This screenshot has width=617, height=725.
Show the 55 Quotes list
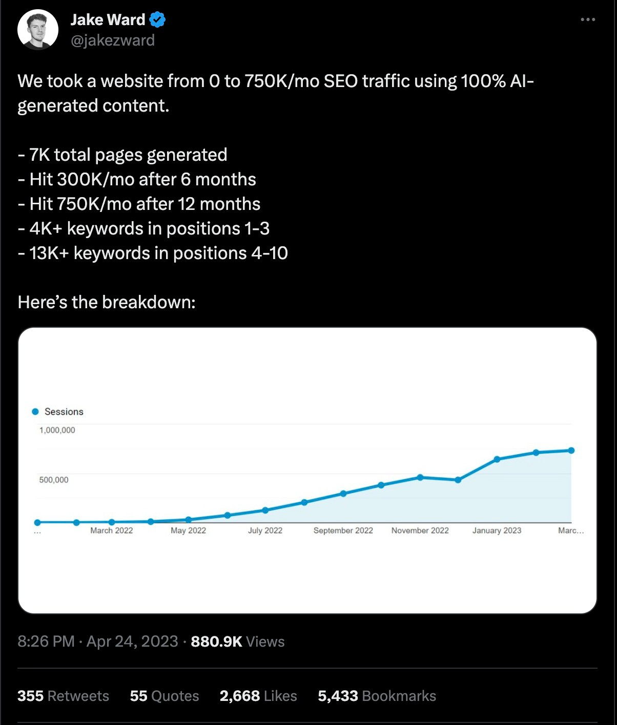[x=164, y=696]
